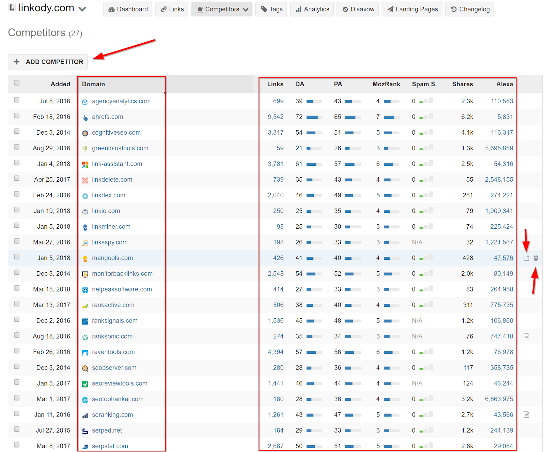Switch to the Disavow tab
Screen dimensions: 545x452
coord(358,9)
